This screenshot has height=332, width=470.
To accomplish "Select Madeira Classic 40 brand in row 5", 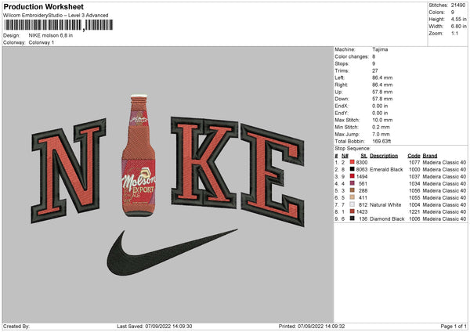I will point(444,190).
